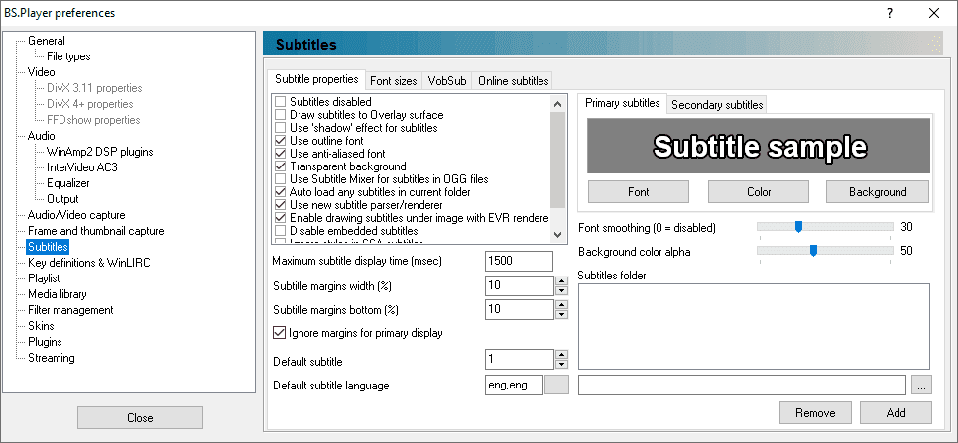
Task: Switch to Secondary subtitles tab
Action: (x=717, y=105)
